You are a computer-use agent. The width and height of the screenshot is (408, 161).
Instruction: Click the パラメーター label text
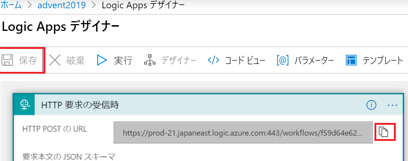pyautogui.click(x=314, y=60)
